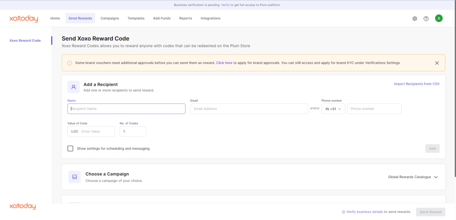Screen dimensions: 456x220
Task: Click the info icon near Verify business details
Action: point(343,212)
